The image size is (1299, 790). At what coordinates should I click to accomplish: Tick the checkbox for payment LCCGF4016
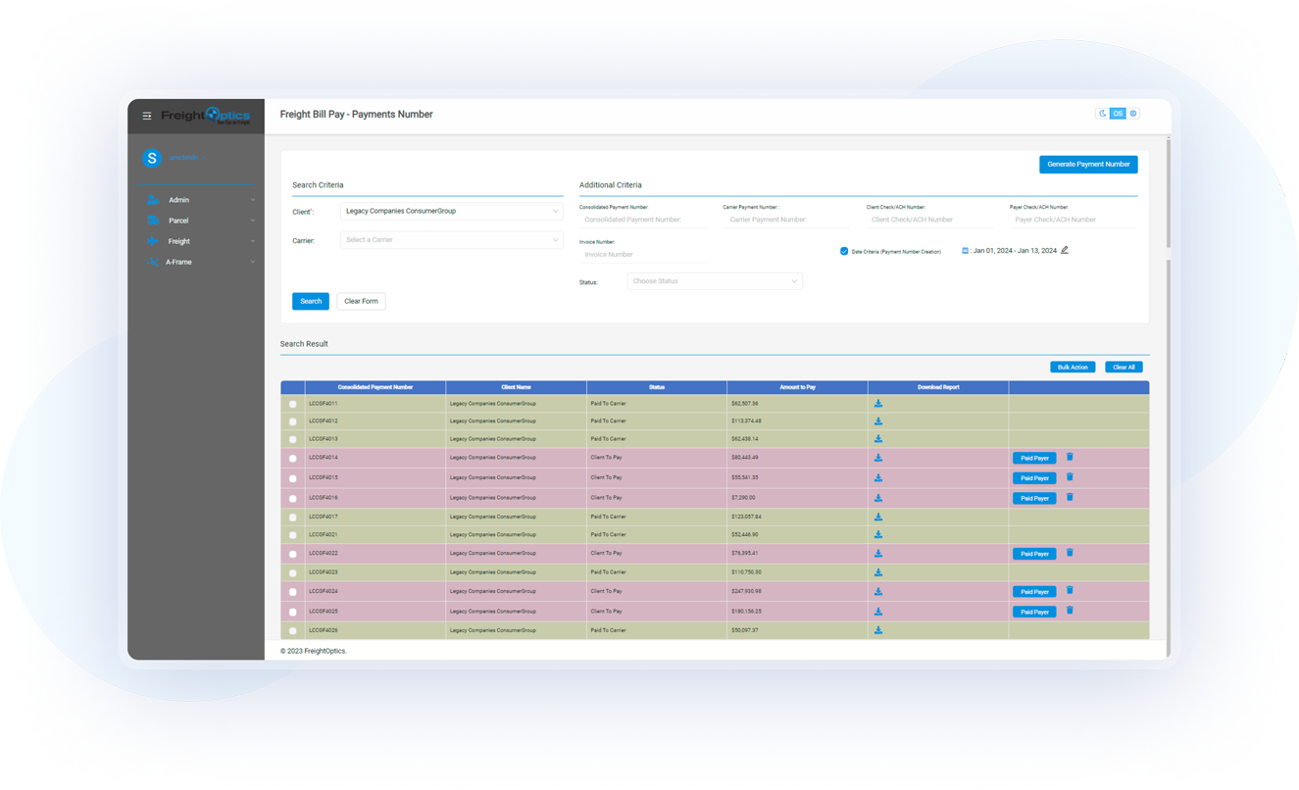(x=292, y=499)
